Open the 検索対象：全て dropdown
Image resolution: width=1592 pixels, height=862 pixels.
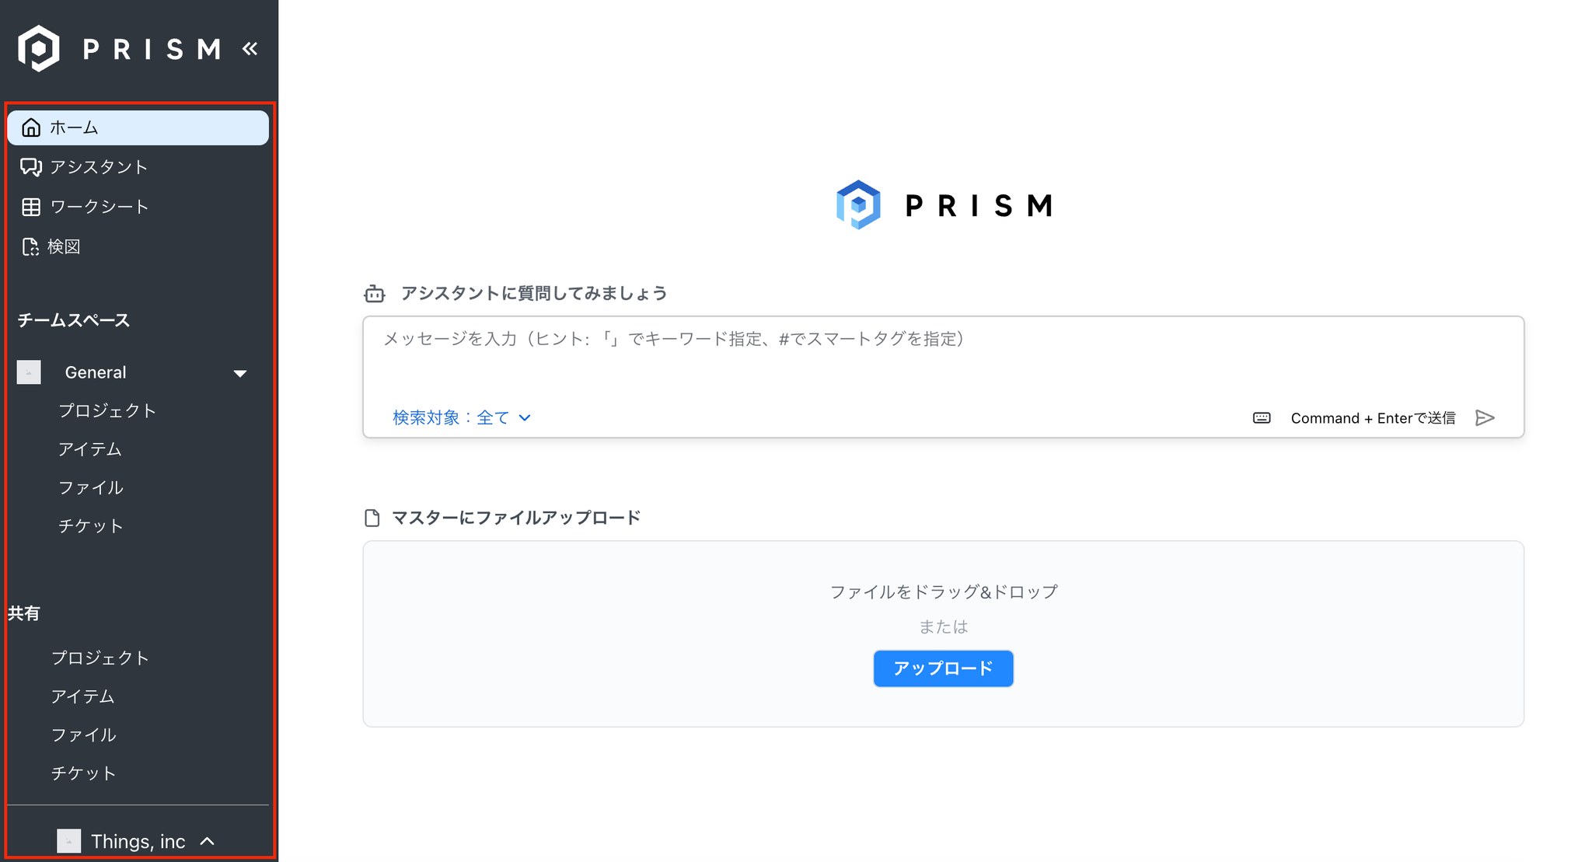[462, 418]
